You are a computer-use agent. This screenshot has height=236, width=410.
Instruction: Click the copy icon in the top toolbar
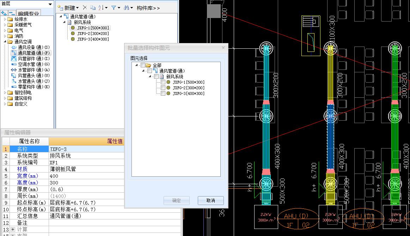coord(93,7)
